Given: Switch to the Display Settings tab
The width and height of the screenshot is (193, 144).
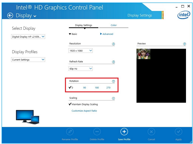Looking at the screenshot, I should pyautogui.click(x=83, y=25).
